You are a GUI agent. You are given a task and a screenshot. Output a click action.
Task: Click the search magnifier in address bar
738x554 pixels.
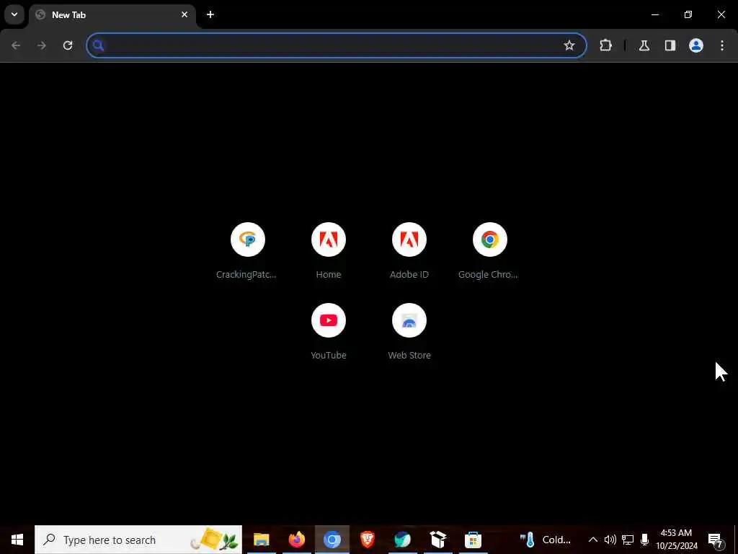point(98,45)
